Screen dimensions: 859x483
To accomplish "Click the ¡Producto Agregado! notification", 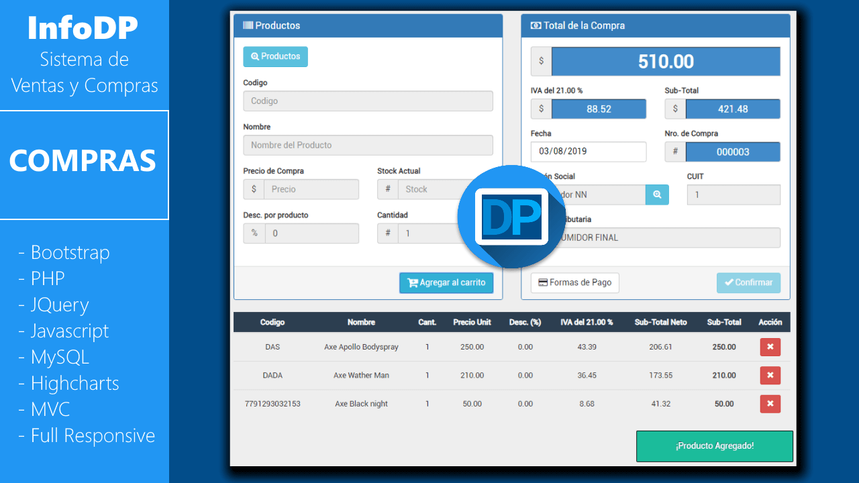I will 714,446.
